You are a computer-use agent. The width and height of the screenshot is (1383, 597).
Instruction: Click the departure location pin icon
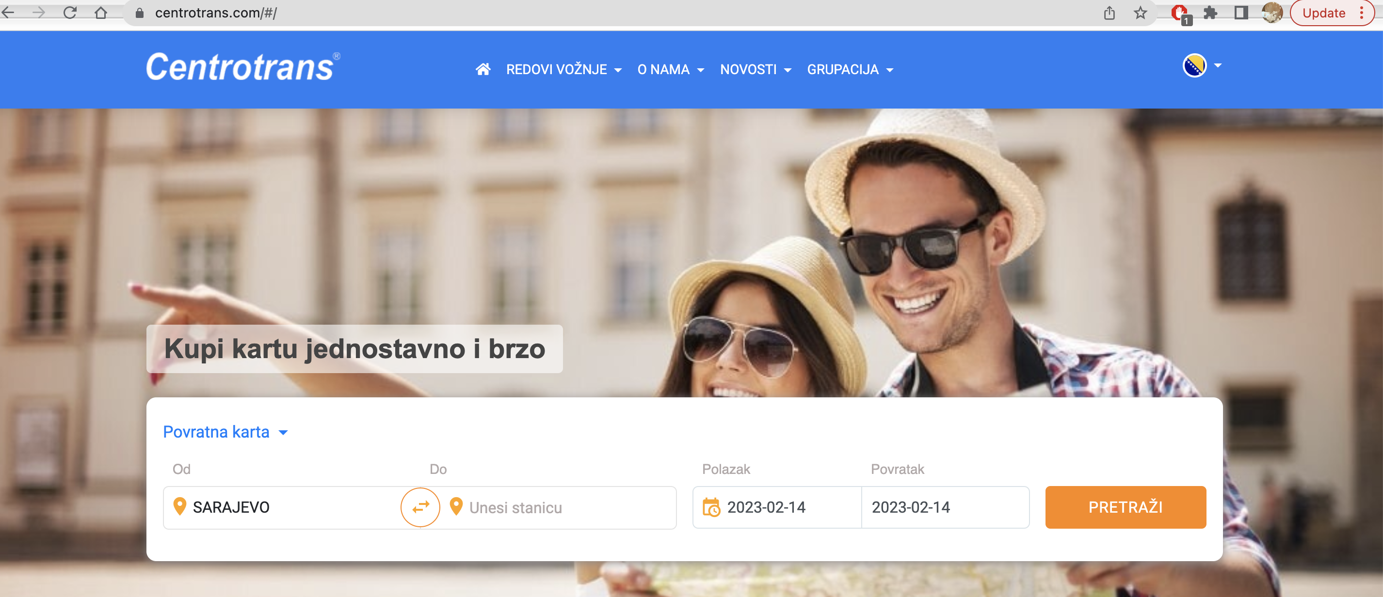pos(180,506)
